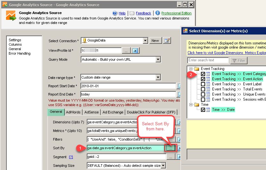
Task: Open the Query Mode dropdown
Action: click(x=158, y=59)
